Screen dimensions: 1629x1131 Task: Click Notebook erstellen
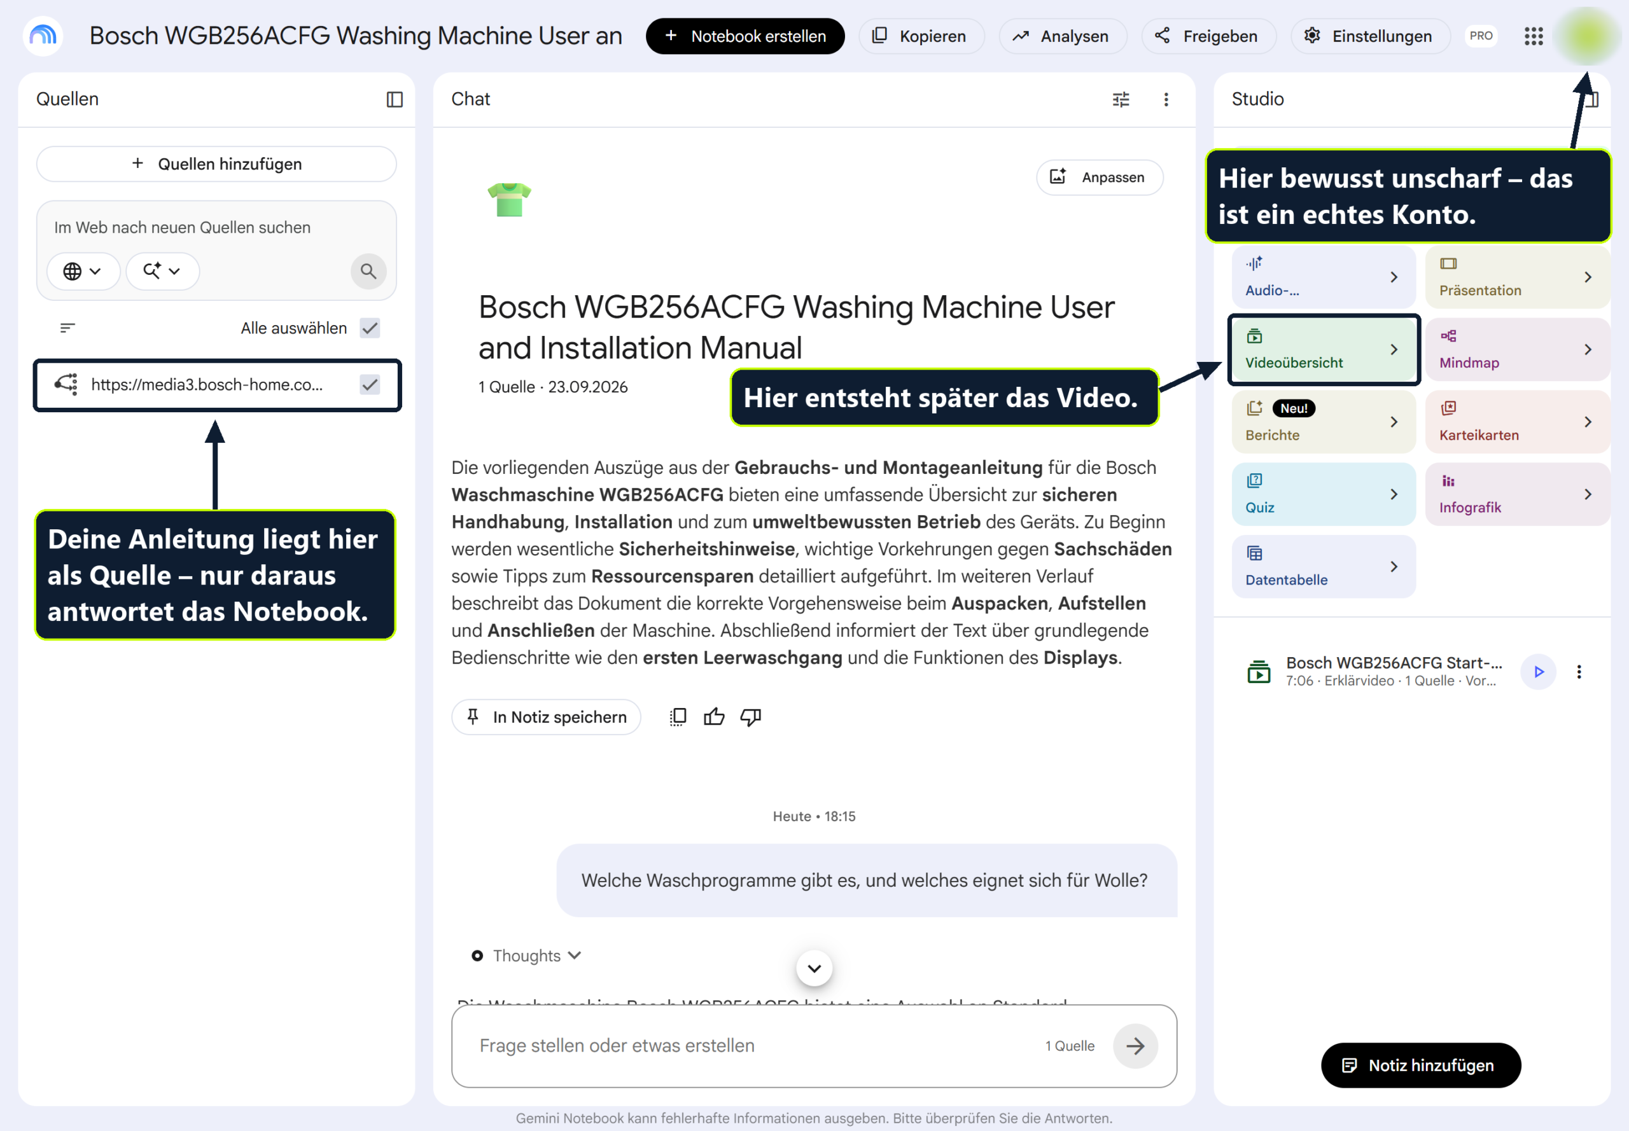click(745, 36)
